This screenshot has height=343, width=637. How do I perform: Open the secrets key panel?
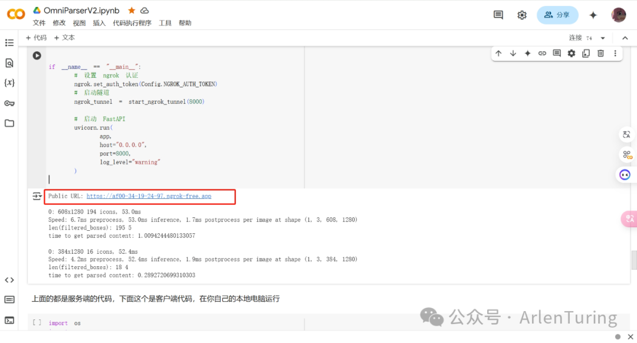(x=9, y=103)
